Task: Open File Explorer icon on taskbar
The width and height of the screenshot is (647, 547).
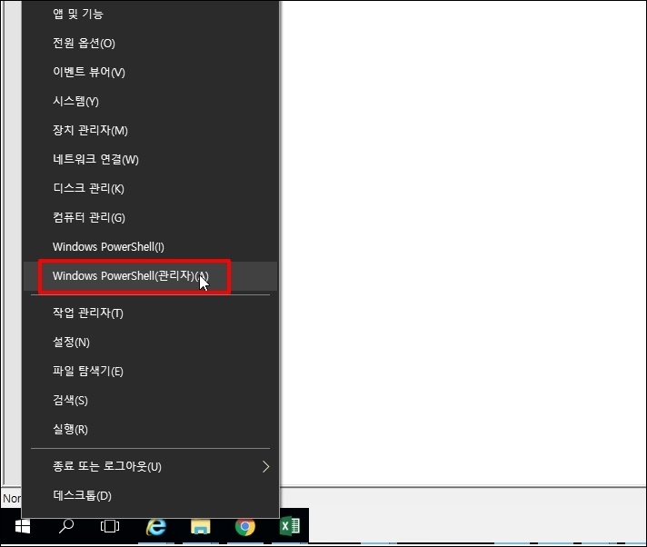Action: tap(201, 527)
